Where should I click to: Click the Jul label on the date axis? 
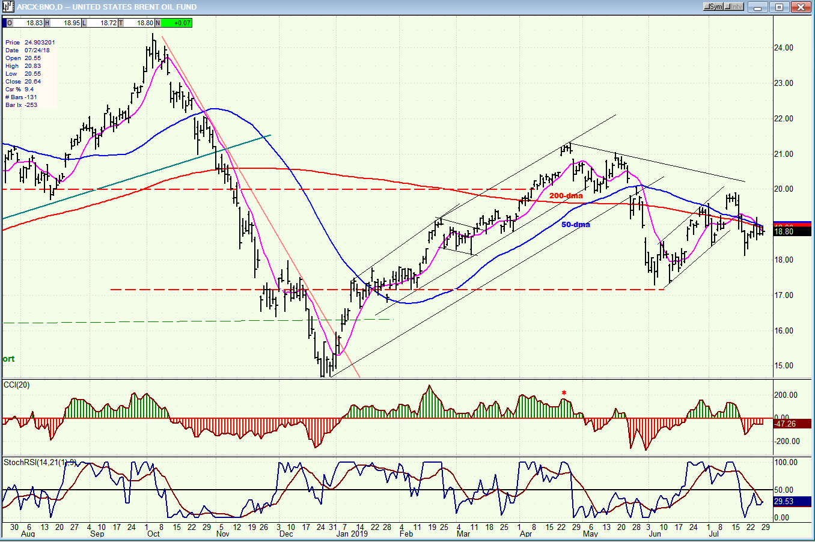714,534
